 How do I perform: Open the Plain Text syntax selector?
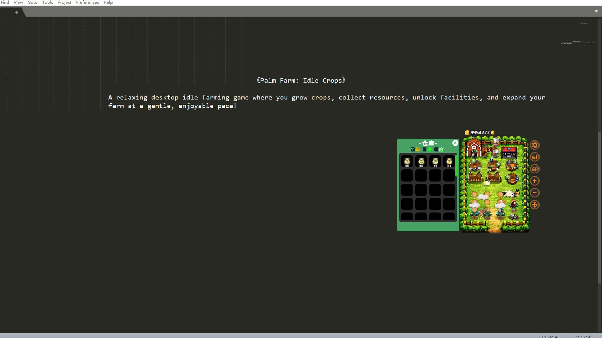coord(582,336)
